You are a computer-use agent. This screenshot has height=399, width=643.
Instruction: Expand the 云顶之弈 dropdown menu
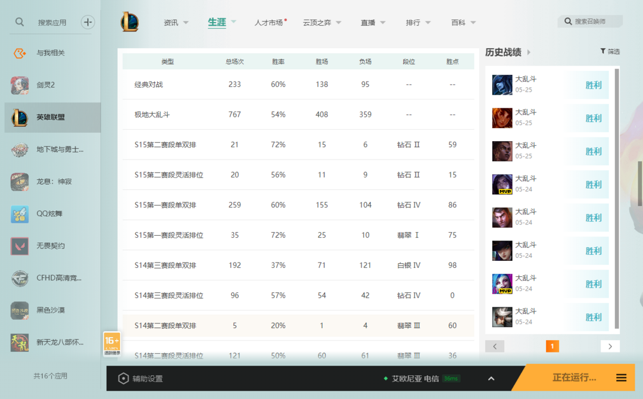pos(339,23)
